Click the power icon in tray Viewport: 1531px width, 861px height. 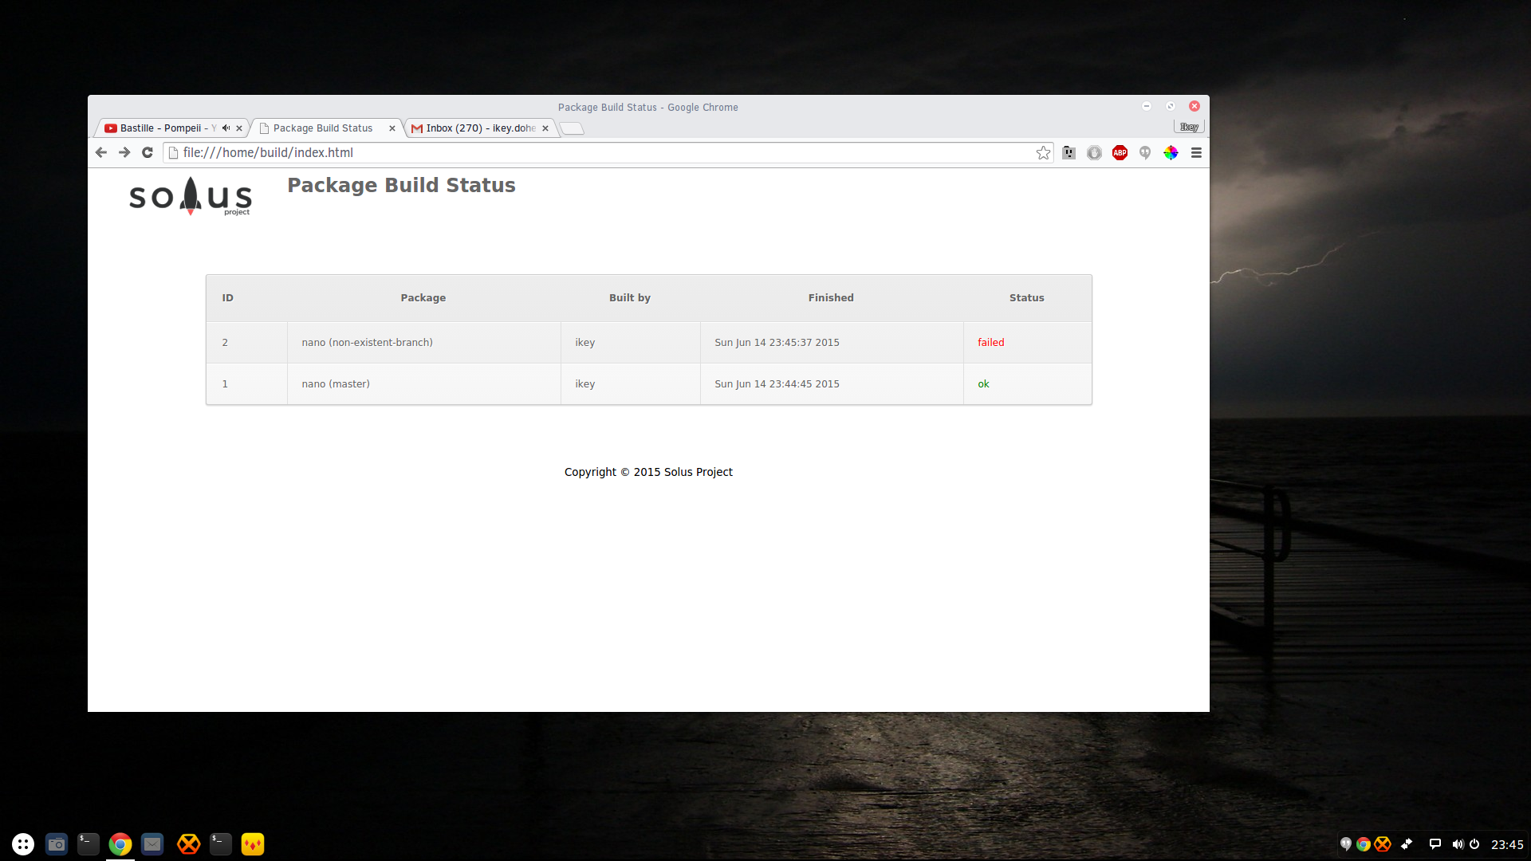(x=1474, y=843)
